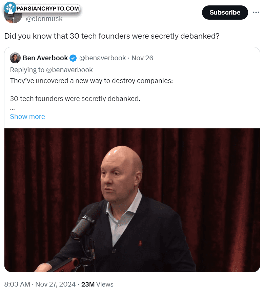Open the @benaverbook handle in quoted post

pos(102,58)
